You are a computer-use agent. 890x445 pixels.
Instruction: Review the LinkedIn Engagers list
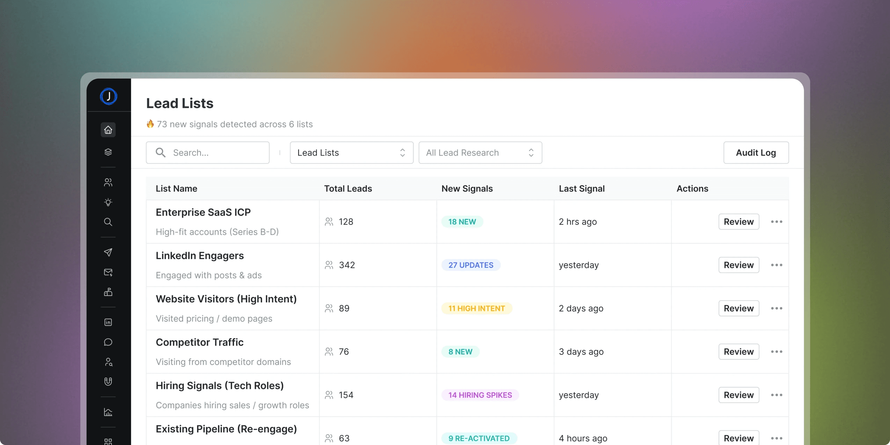pyautogui.click(x=738, y=265)
